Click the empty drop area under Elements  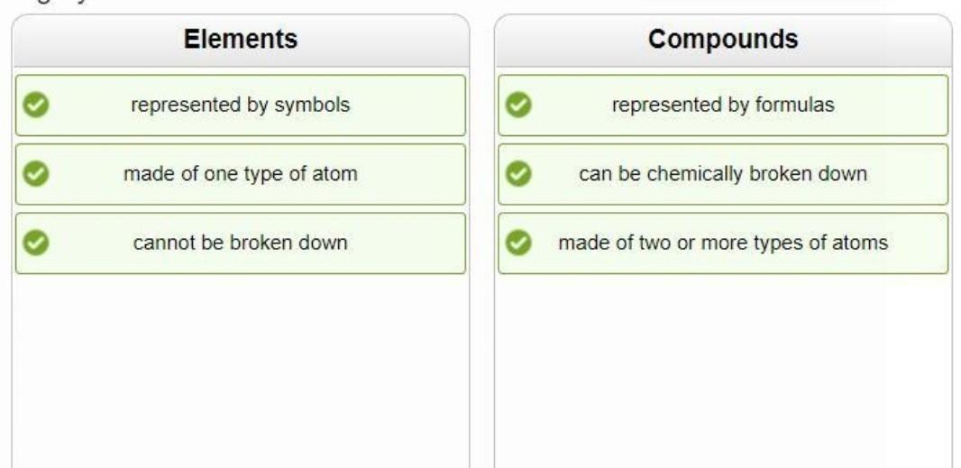coord(241,370)
